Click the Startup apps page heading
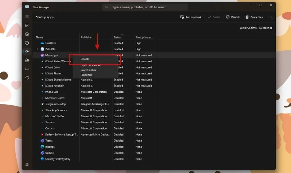 45,17
